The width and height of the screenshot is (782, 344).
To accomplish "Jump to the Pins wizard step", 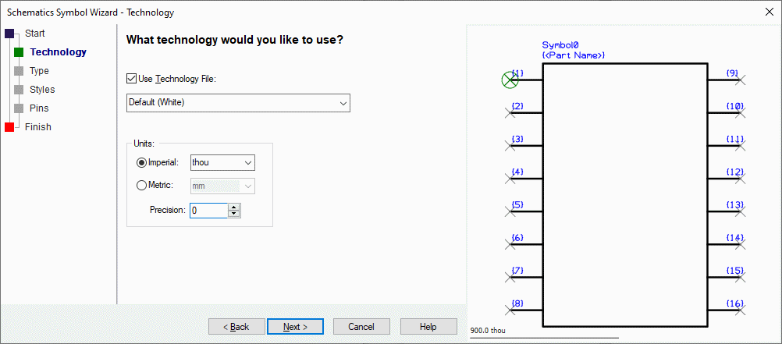I will [x=39, y=108].
